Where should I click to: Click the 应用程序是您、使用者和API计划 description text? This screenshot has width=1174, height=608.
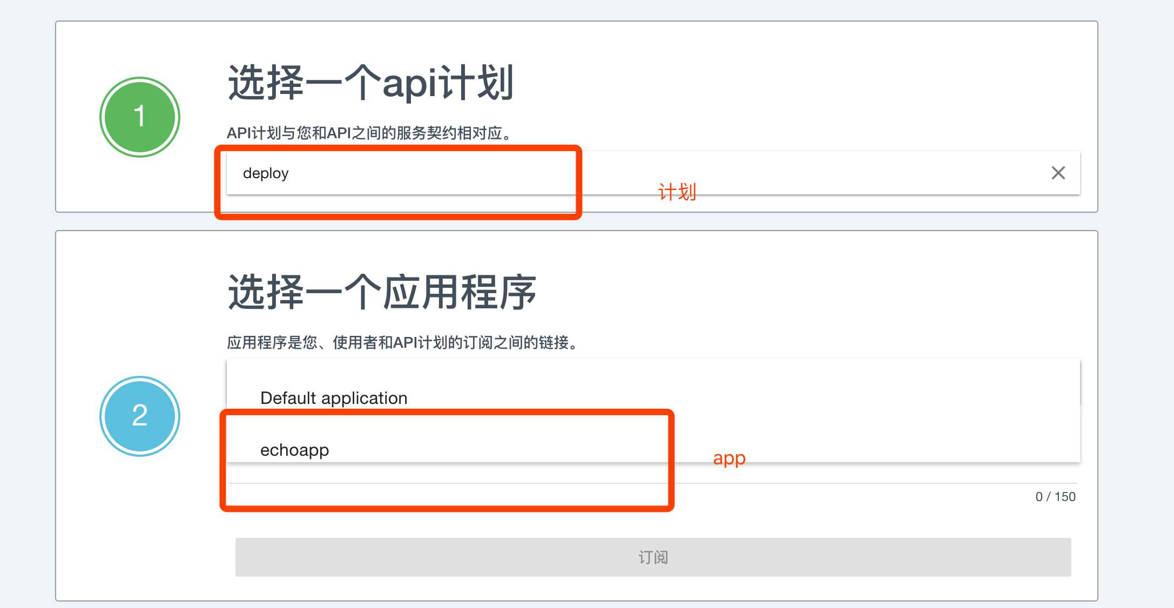[x=403, y=342]
